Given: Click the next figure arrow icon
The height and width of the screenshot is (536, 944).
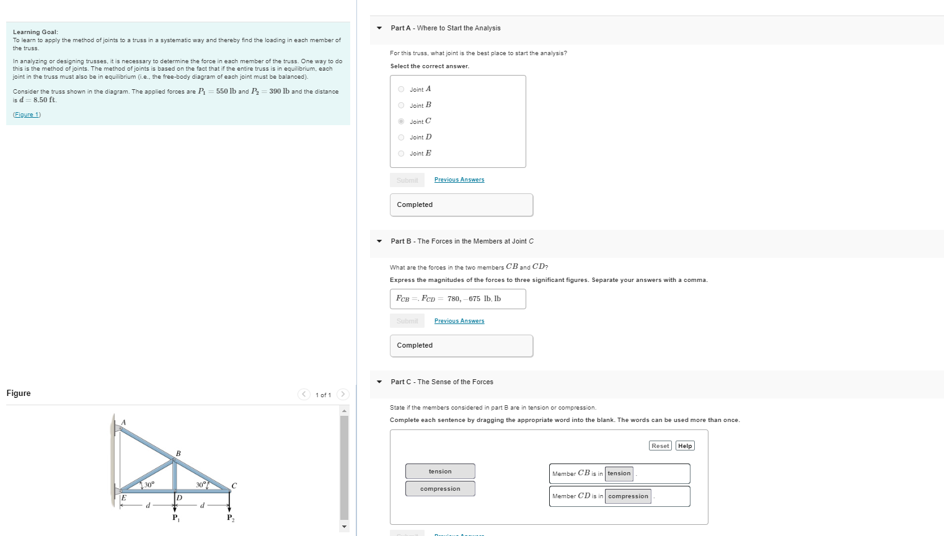Looking at the screenshot, I should coord(343,394).
